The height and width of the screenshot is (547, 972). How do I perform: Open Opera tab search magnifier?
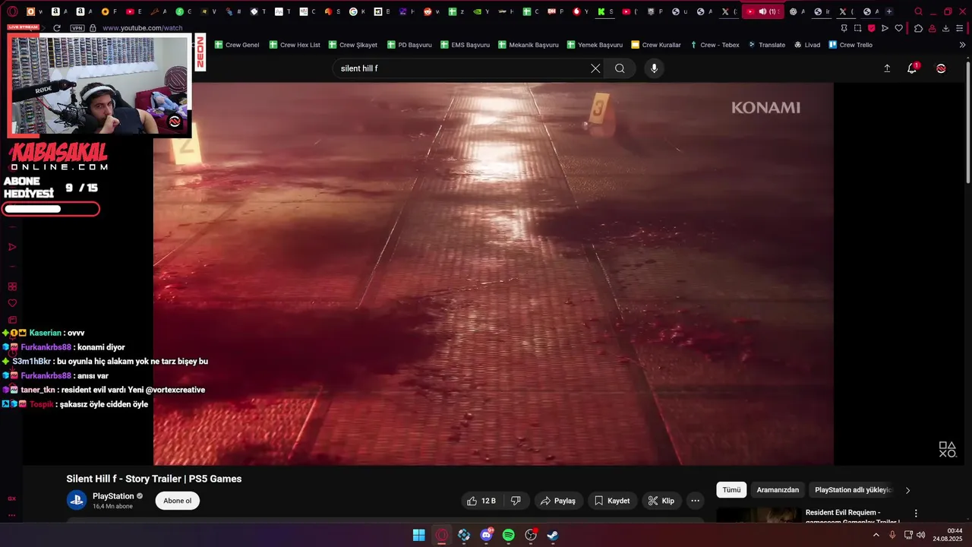point(919,11)
